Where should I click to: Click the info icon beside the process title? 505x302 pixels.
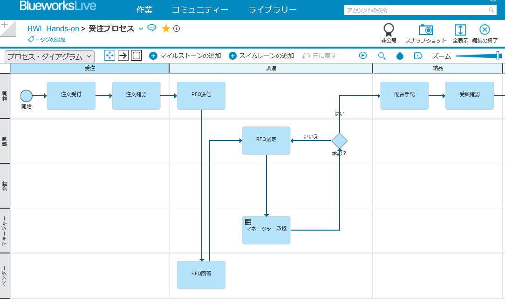point(176,28)
